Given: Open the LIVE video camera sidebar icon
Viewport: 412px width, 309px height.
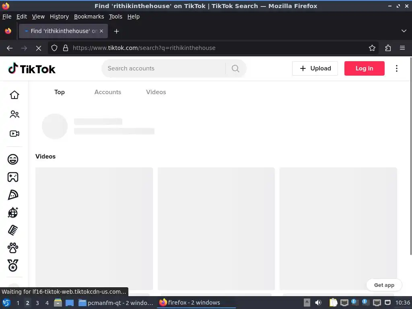Looking at the screenshot, I should click(x=14, y=134).
